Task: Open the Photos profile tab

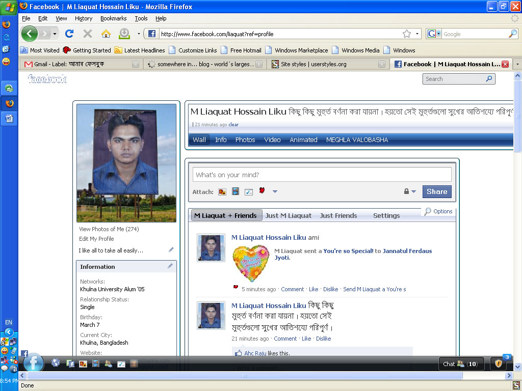Action: [x=245, y=140]
